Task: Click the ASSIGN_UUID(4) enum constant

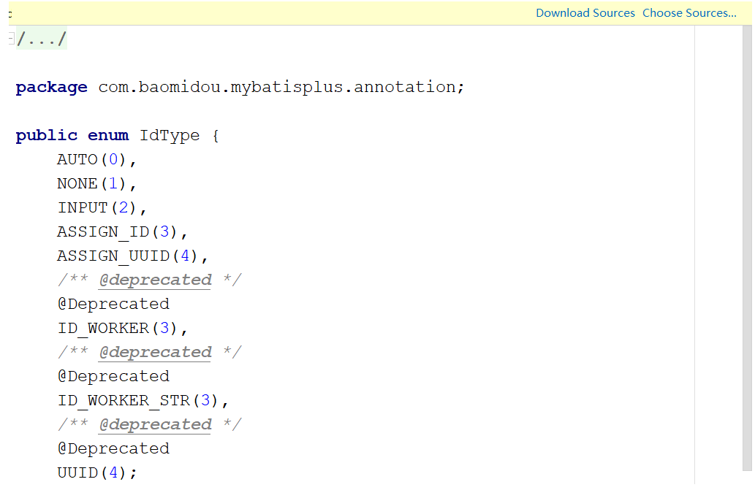Action: click(x=129, y=256)
